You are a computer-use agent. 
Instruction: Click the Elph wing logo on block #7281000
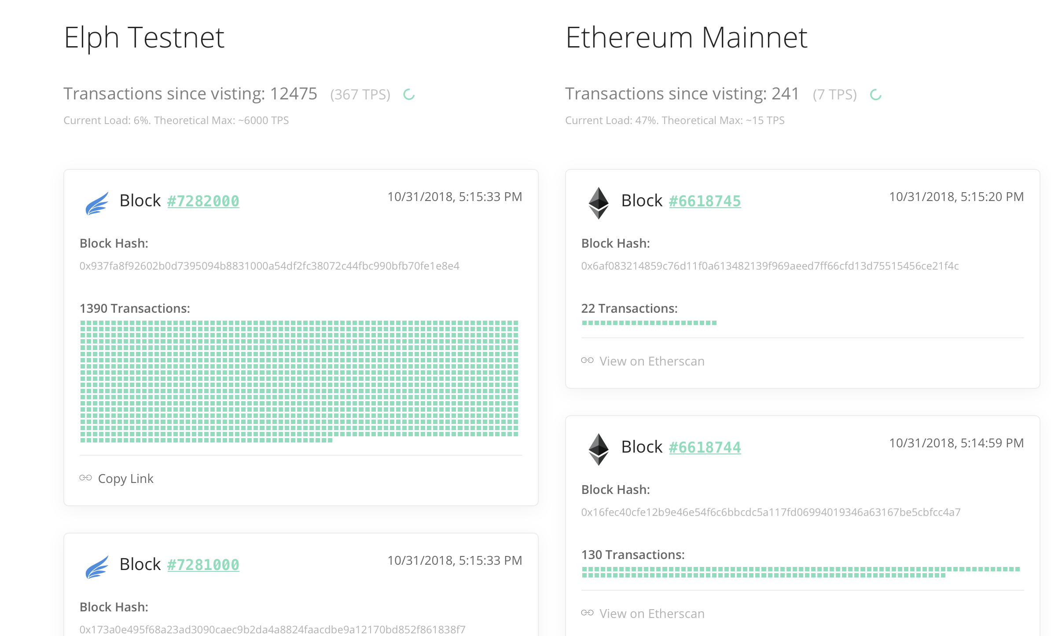click(x=97, y=567)
